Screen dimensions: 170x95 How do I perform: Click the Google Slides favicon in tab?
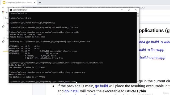click(x=4, y=2)
